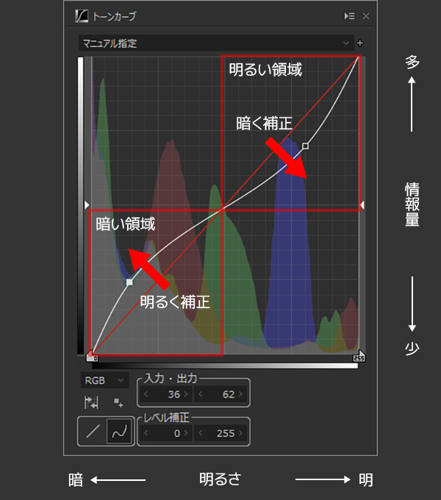Decrease the level correction value 0

point(146,433)
